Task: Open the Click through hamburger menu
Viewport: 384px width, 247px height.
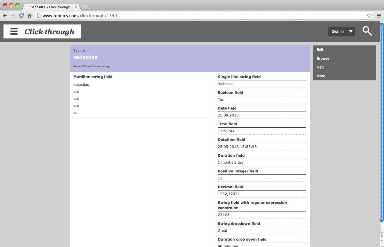Action: tap(14, 31)
